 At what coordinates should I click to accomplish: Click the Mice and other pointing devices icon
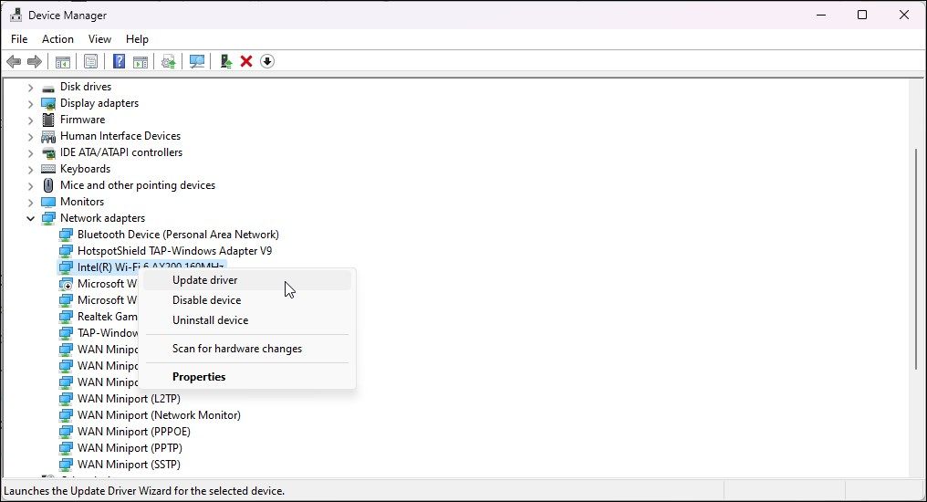pyautogui.click(x=47, y=185)
